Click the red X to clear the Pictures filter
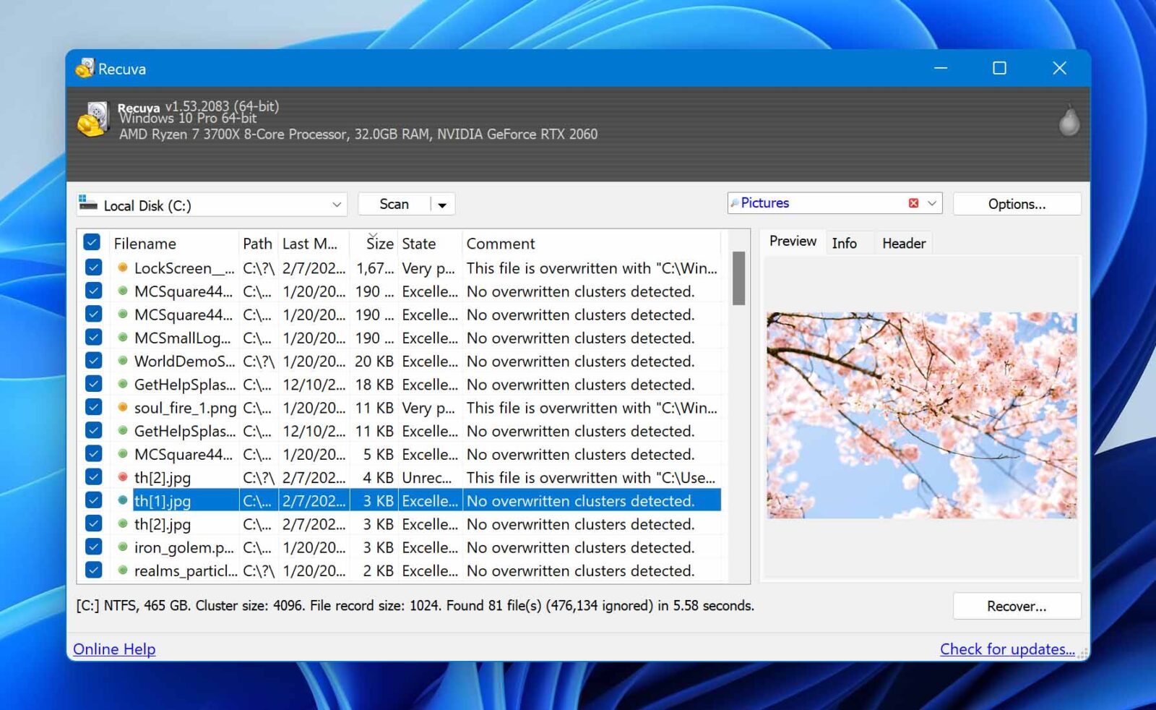The width and height of the screenshot is (1156, 710). click(x=914, y=203)
